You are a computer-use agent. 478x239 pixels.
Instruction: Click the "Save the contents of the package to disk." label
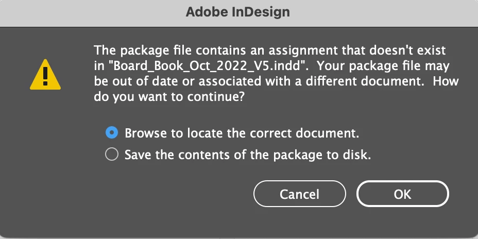pyautogui.click(x=248, y=155)
